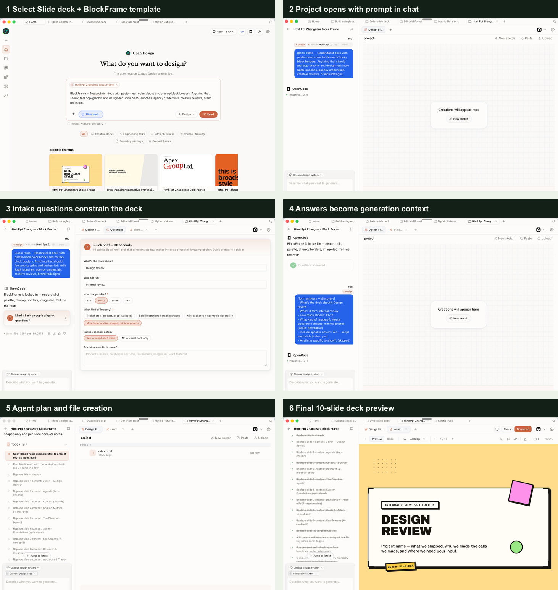Choose the 18+ slides option

tap(128, 301)
